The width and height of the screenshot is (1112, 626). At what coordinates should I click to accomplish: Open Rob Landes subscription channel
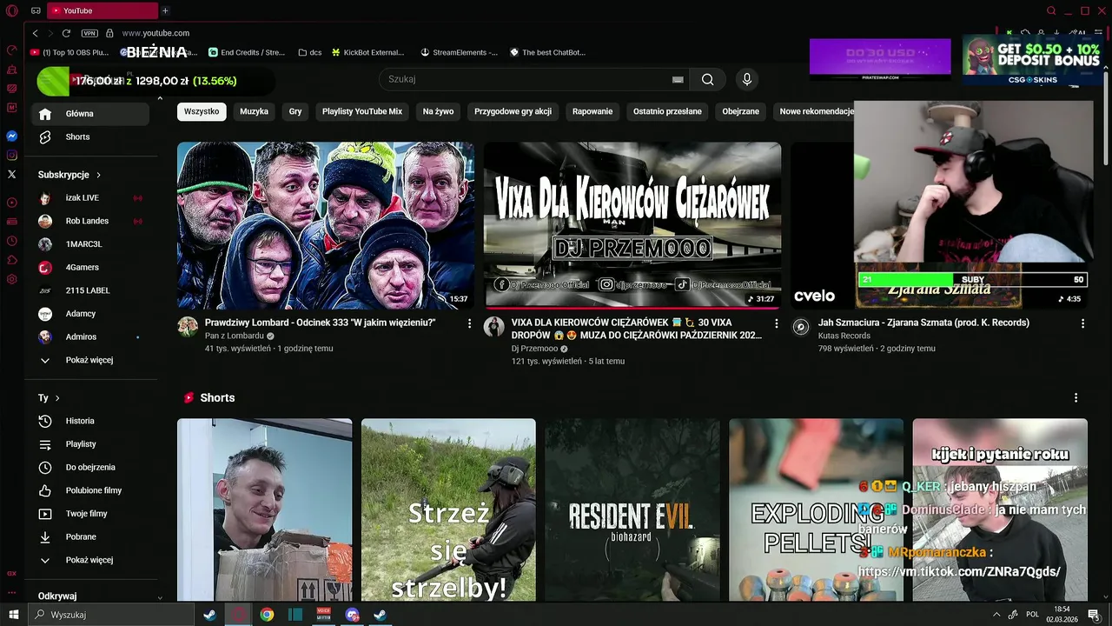(92, 221)
